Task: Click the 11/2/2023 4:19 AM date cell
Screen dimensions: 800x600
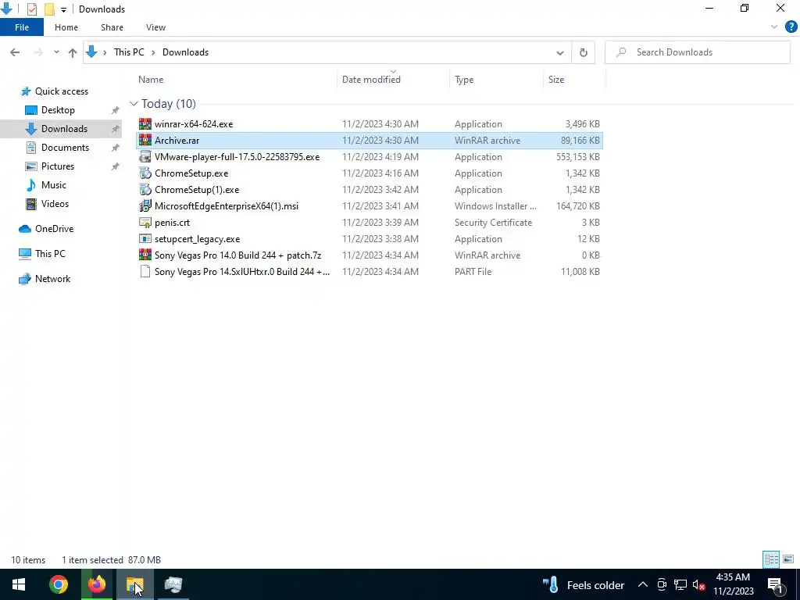Action: [380, 156]
